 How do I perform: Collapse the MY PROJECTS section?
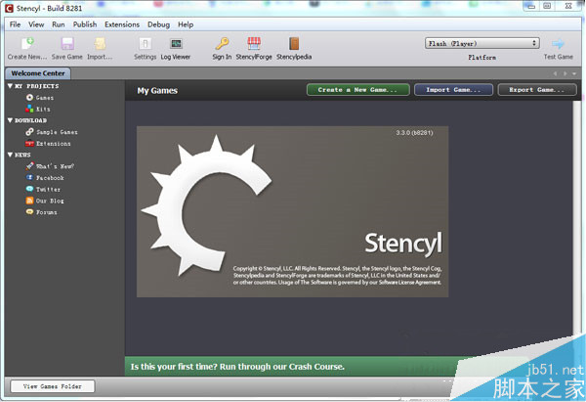pos(10,86)
